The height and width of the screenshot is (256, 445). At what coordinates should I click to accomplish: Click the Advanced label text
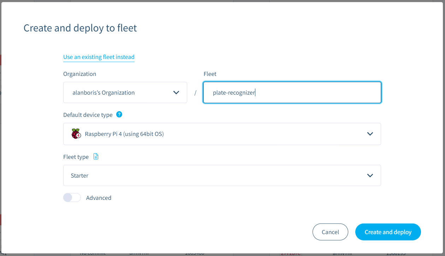coord(99,198)
